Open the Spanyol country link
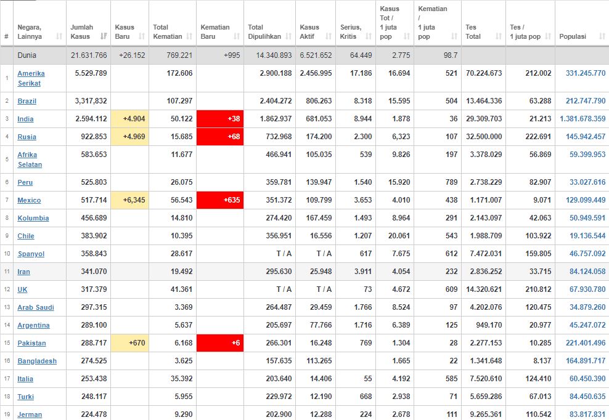Image resolution: width=609 pixels, height=420 pixels. click(31, 254)
